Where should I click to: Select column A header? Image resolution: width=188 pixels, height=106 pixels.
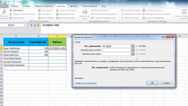point(16,36)
